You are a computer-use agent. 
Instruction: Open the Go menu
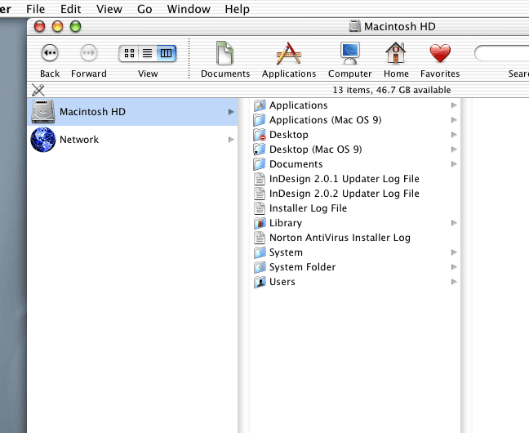144,9
